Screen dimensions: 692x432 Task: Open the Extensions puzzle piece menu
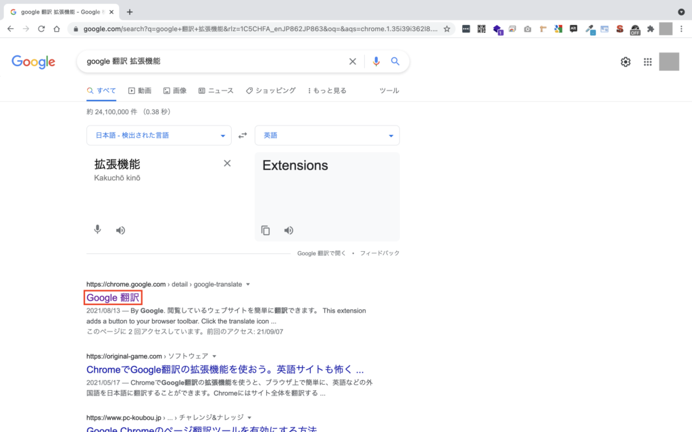(651, 29)
